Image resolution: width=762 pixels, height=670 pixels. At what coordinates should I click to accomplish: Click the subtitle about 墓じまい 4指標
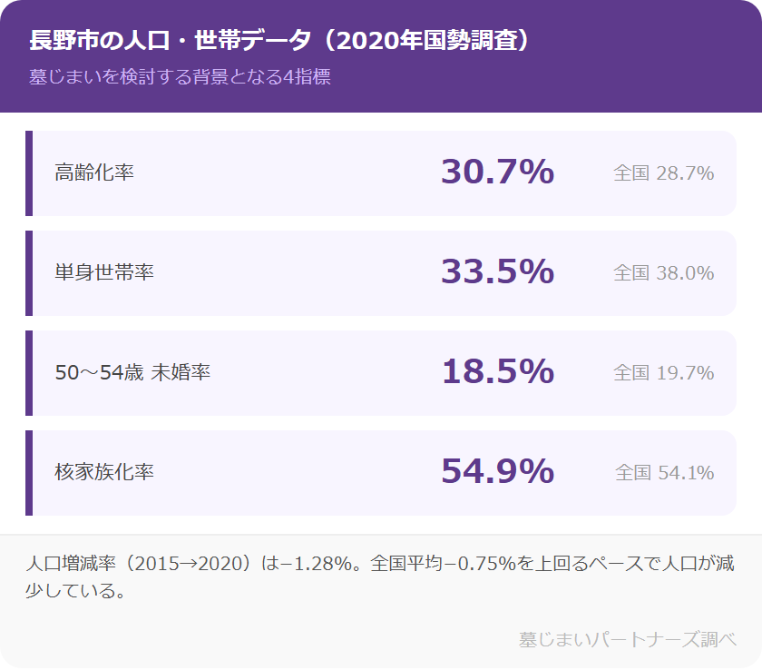[180, 76]
